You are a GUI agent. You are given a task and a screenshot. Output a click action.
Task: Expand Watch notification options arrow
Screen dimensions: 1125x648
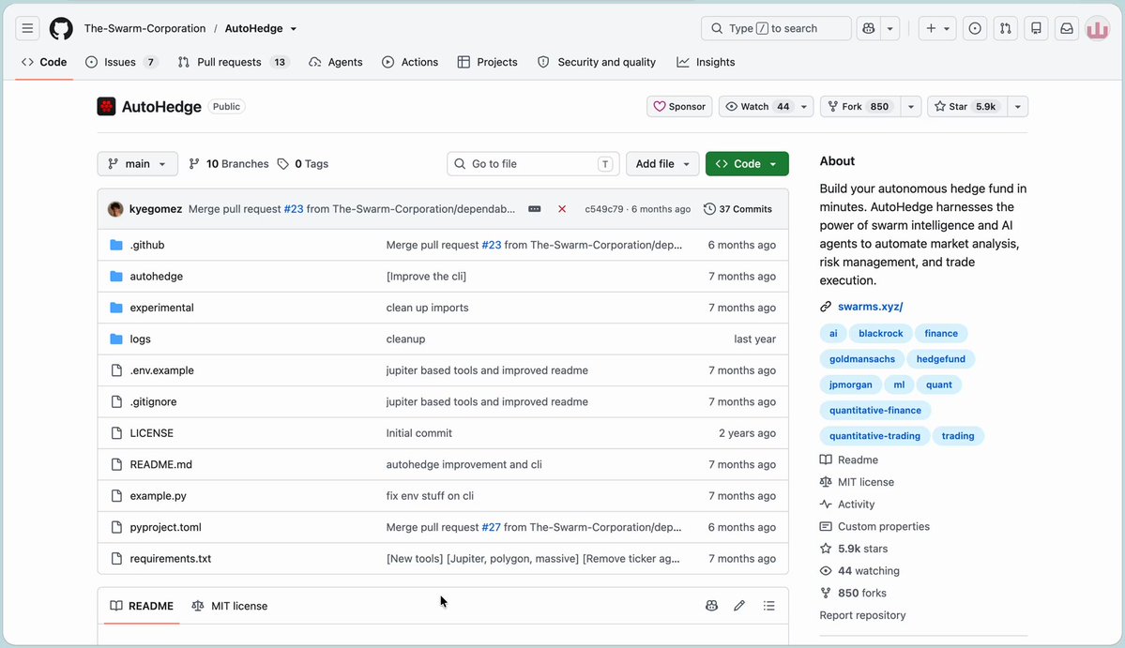pyautogui.click(x=804, y=107)
